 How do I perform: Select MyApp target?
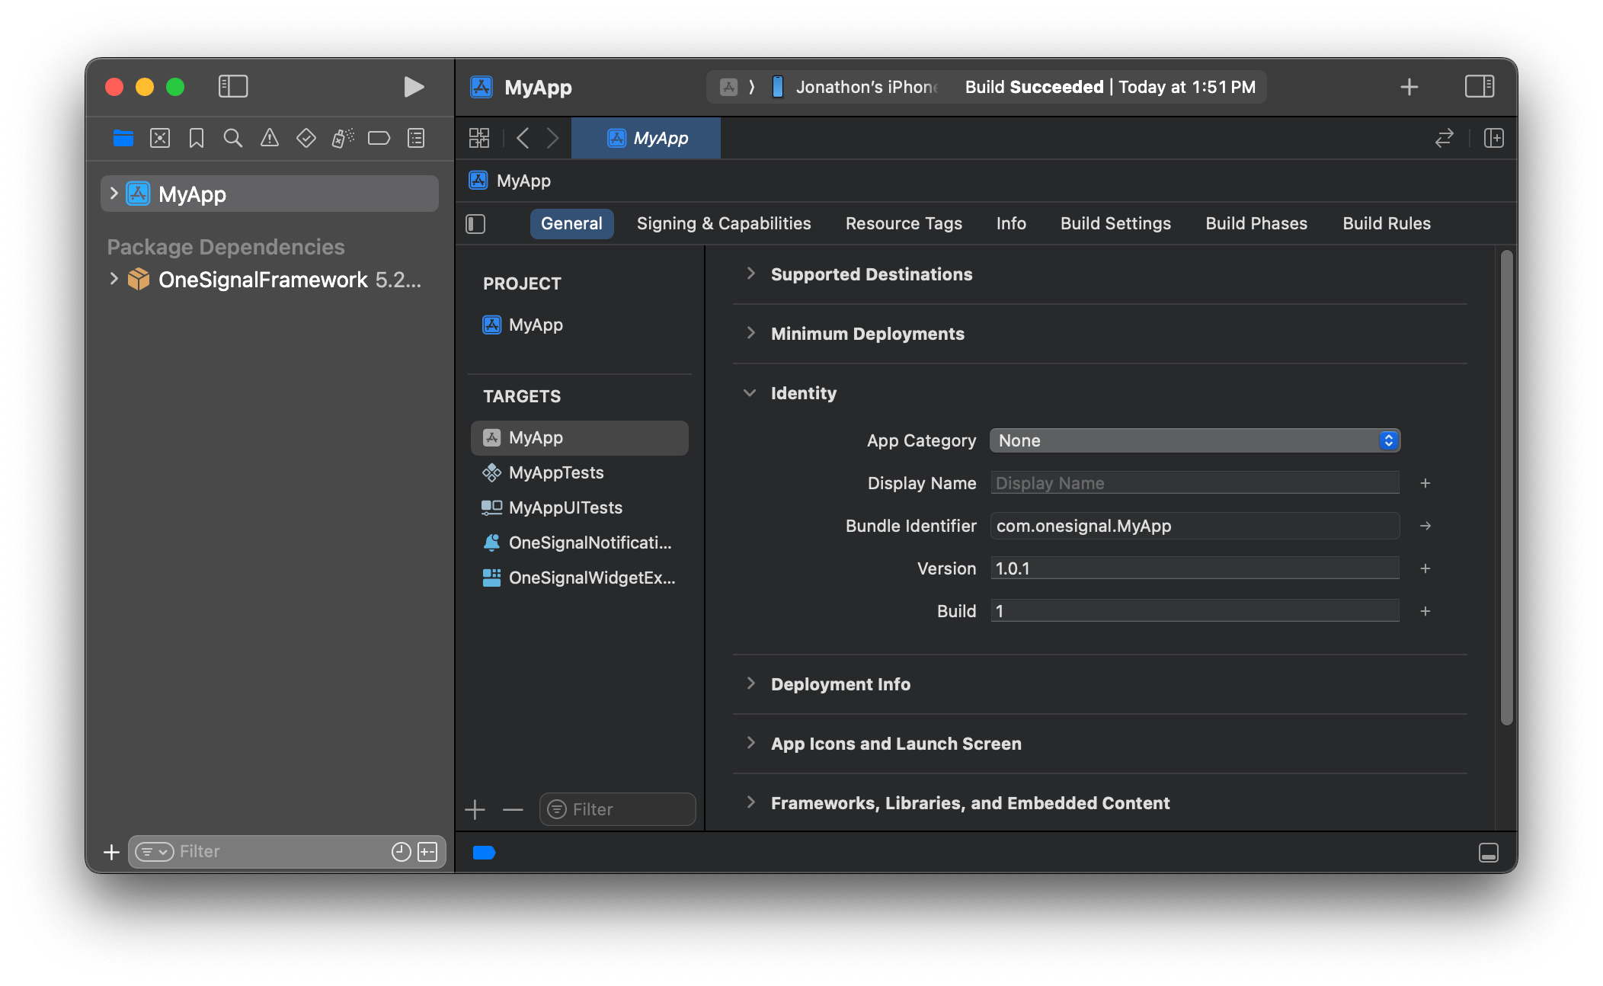pos(579,437)
